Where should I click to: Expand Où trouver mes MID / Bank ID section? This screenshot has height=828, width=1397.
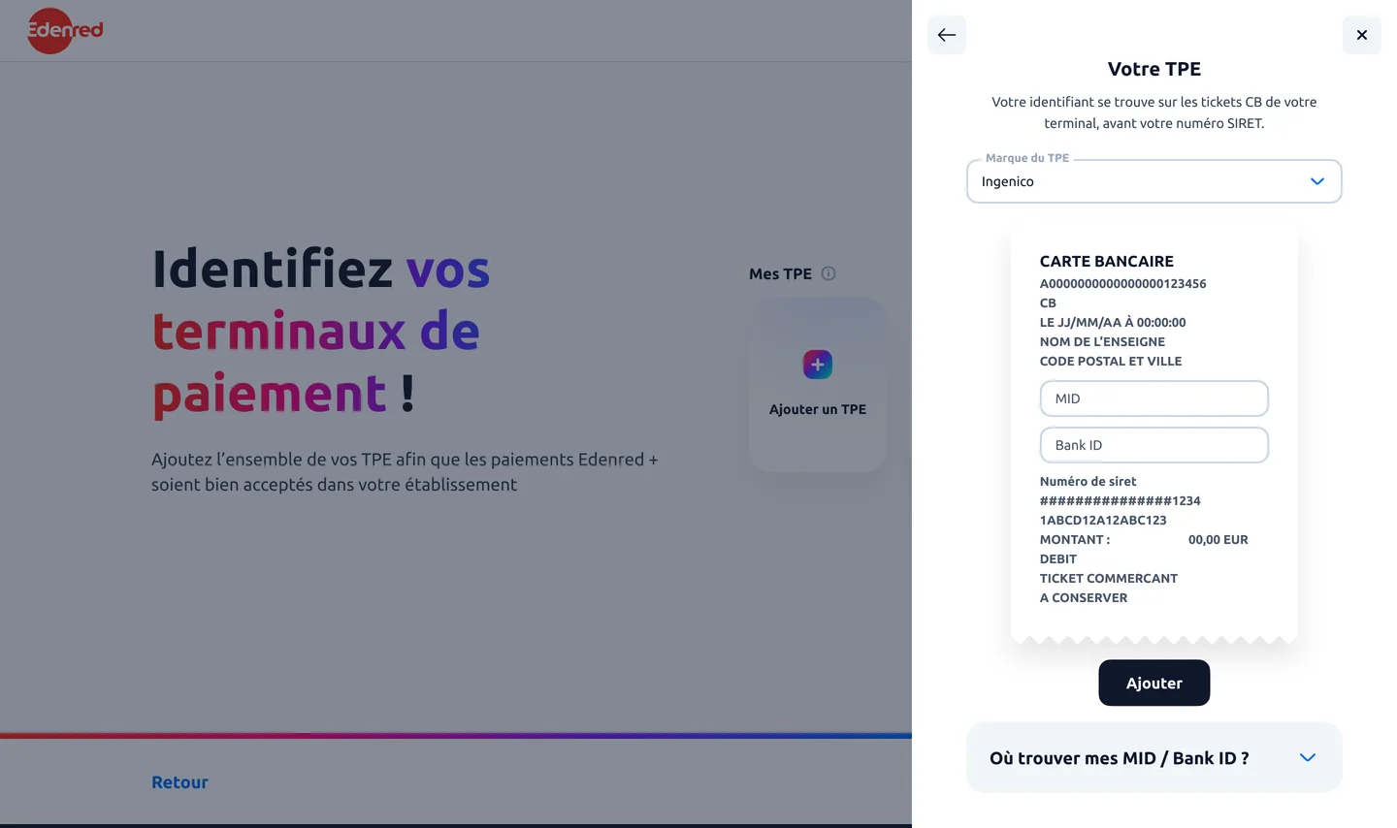pyautogui.click(x=1153, y=758)
